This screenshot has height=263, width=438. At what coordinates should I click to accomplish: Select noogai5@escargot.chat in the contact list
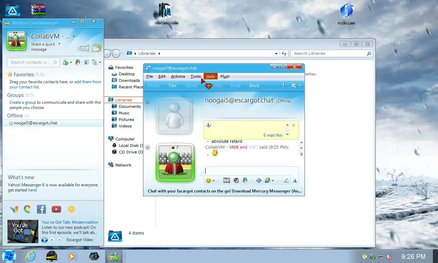pyautogui.click(x=53, y=123)
